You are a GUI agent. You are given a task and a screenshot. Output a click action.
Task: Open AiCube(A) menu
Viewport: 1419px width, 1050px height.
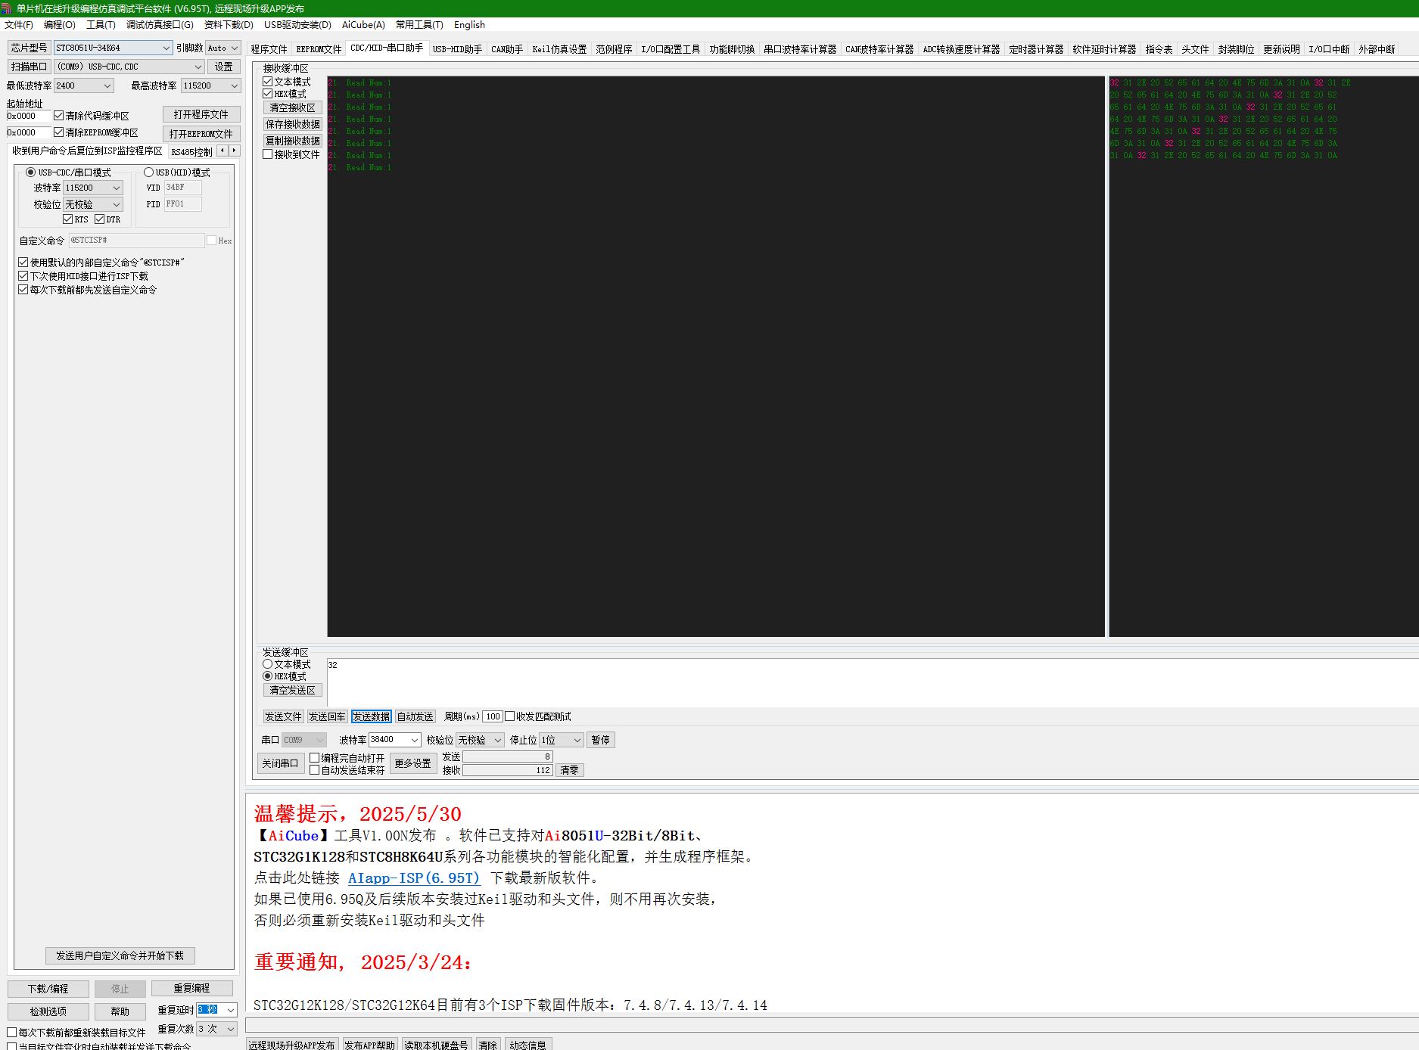(x=363, y=25)
